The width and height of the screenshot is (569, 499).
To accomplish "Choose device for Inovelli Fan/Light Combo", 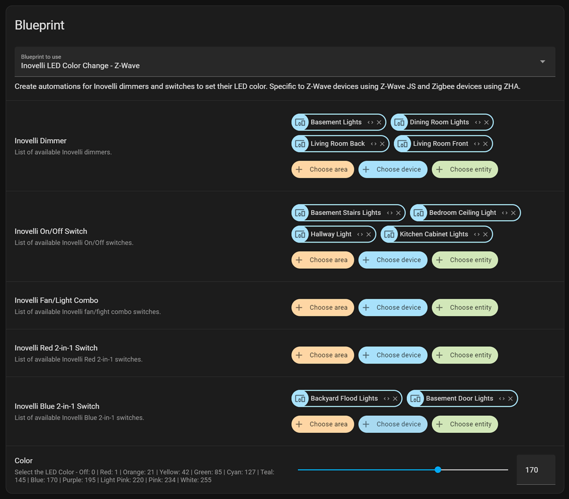I will point(393,308).
